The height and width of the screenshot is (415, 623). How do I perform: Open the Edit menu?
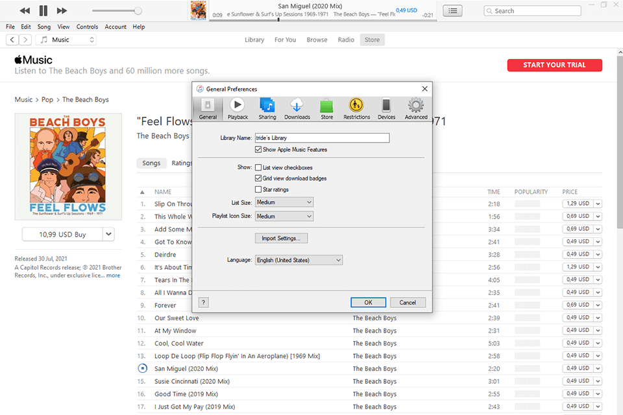coord(26,27)
